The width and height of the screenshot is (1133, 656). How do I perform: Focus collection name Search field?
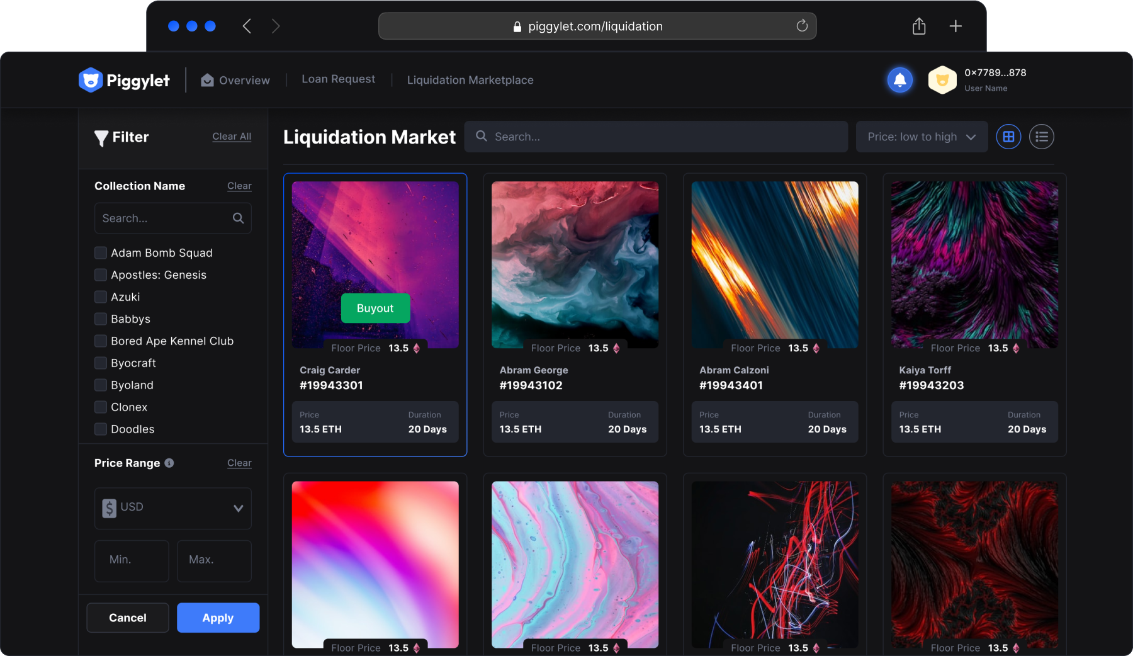173,218
